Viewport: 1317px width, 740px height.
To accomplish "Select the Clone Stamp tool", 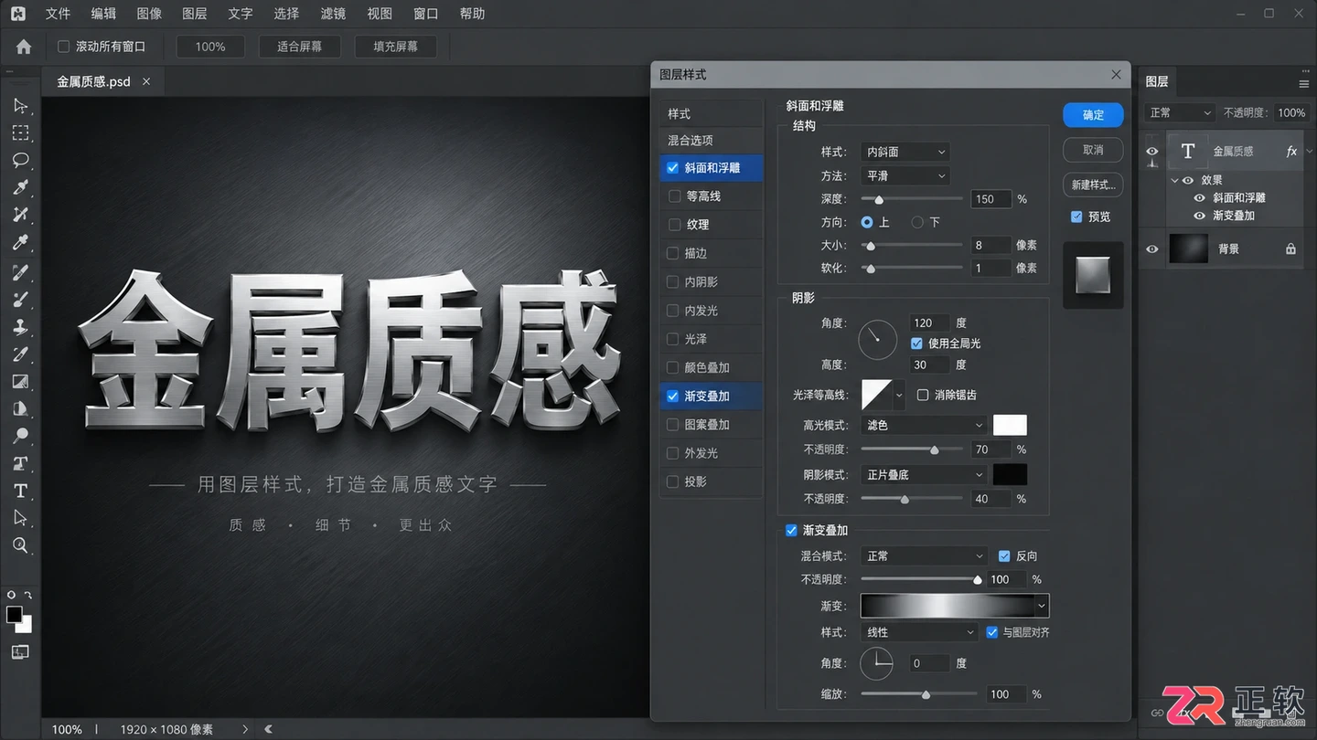I will click(20, 326).
